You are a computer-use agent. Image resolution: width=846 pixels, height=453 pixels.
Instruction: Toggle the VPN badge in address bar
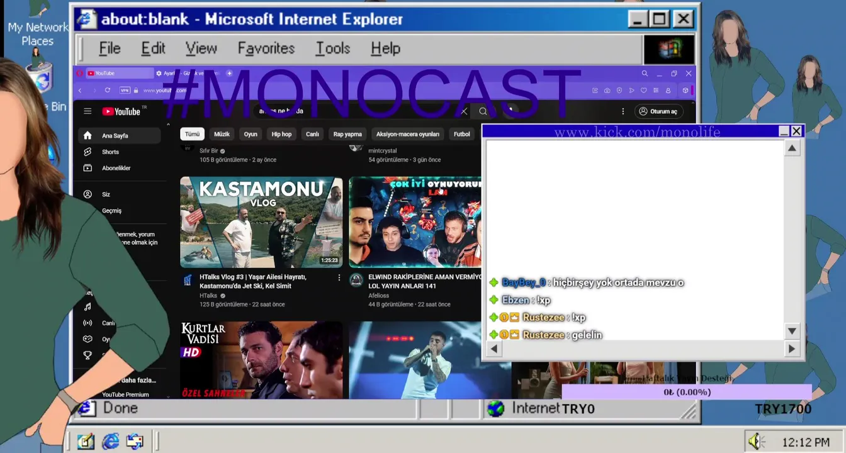pyautogui.click(x=125, y=91)
